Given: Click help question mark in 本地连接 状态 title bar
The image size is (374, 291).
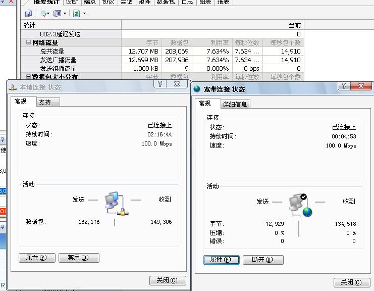Looking at the screenshot, I should (160, 84).
